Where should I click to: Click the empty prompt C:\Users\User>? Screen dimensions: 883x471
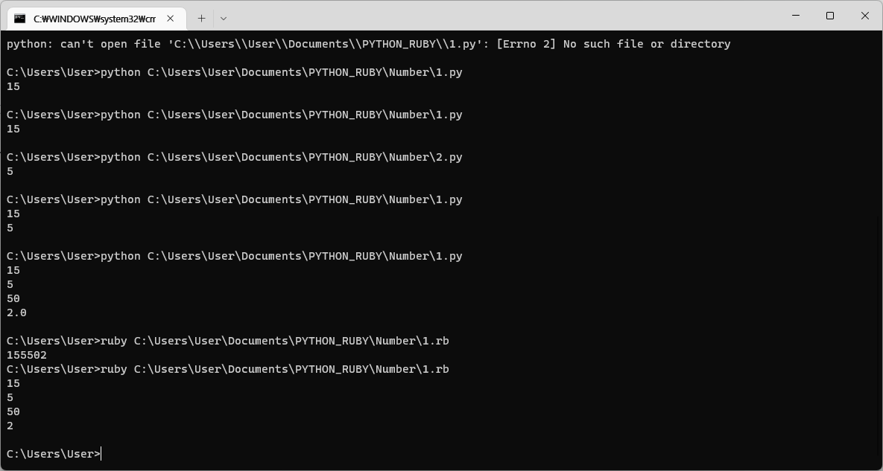click(x=49, y=453)
